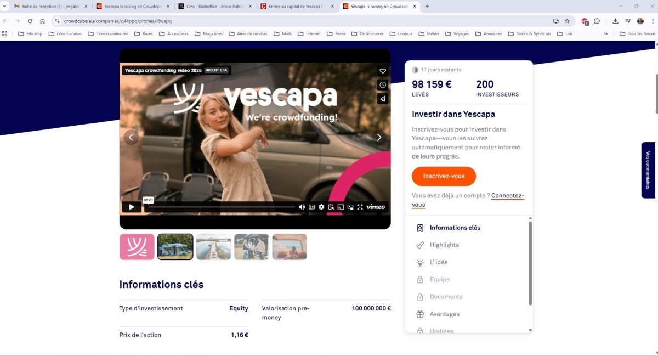Select Highlights in the side navigation

tap(444, 245)
